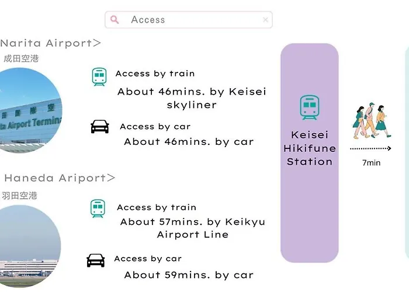
Task: Open the Narita Airport> heading
Action: (50, 43)
